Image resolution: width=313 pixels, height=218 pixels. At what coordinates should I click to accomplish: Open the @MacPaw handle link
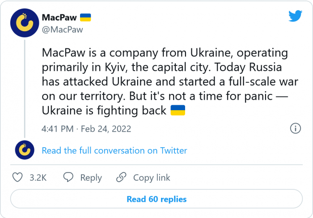point(62,30)
